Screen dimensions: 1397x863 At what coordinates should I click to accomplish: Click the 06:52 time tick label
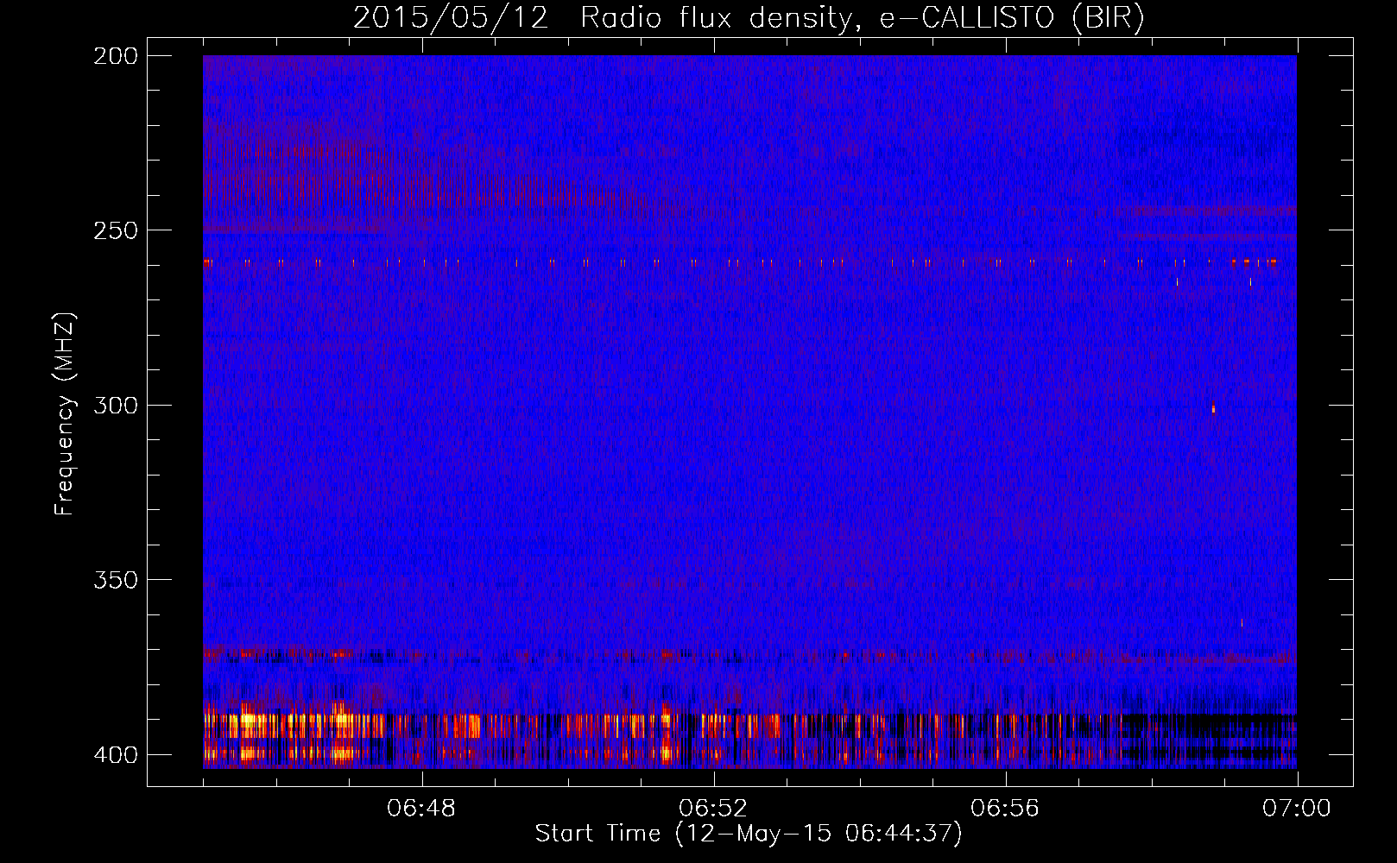click(713, 809)
